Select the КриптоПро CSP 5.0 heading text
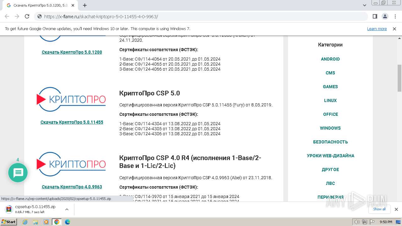This screenshot has width=402, height=226. point(149,93)
